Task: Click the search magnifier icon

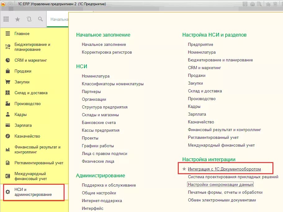Action: (40, 19)
